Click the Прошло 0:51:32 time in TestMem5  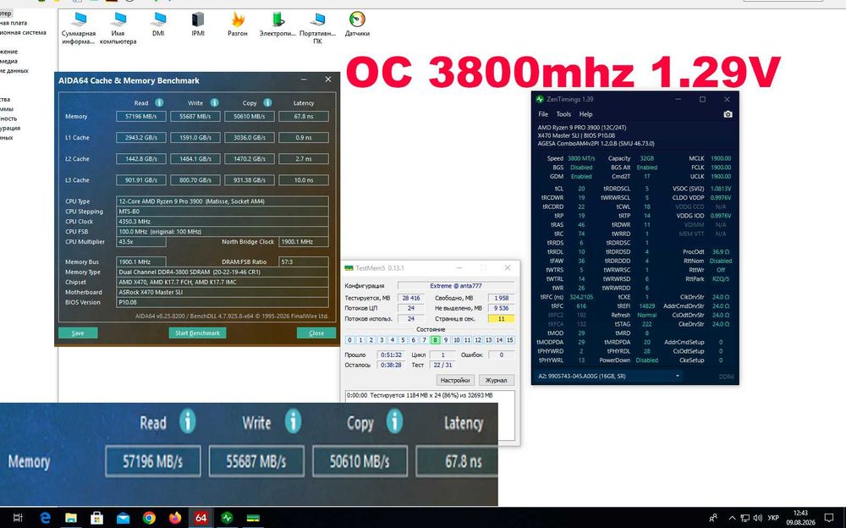(x=391, y=355)
